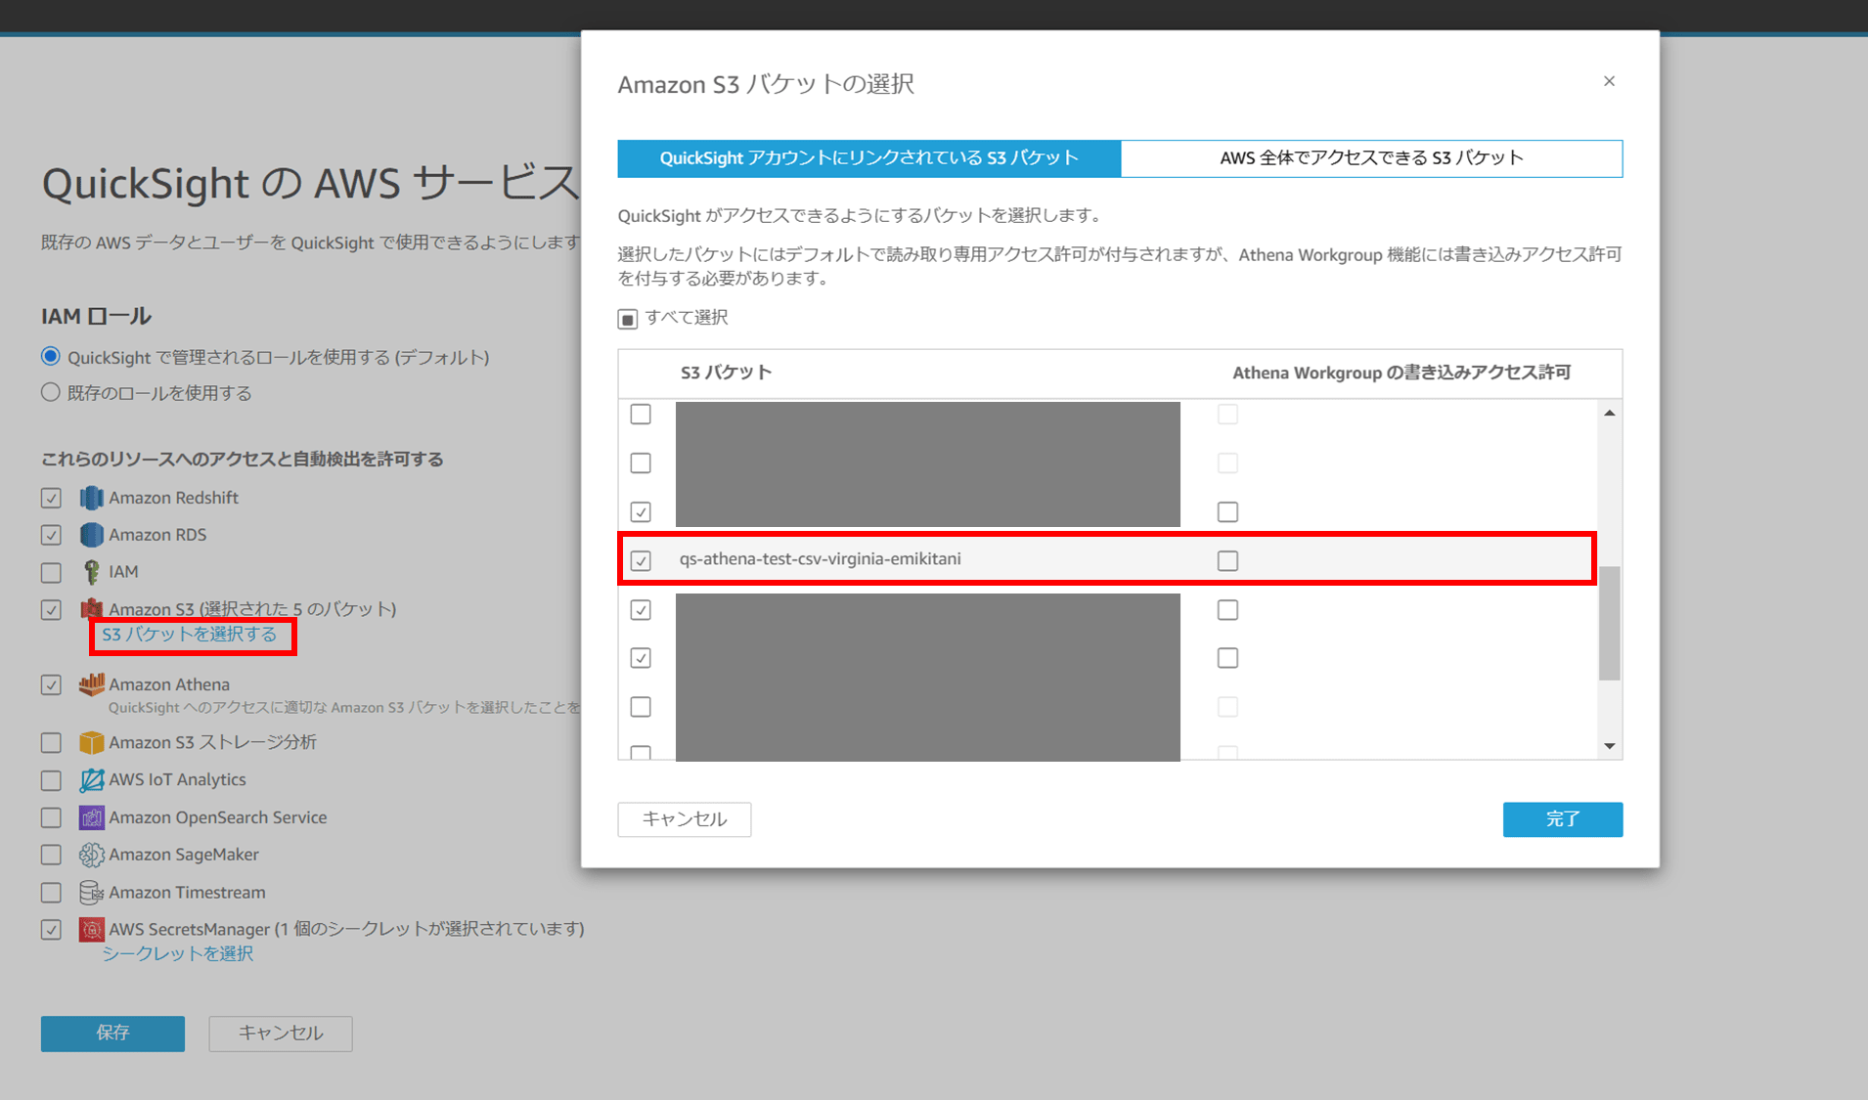This screenshot has width=1868, height=1100.
Task: Click the Amazon Redshift service icon
Action: pos(91,498)
